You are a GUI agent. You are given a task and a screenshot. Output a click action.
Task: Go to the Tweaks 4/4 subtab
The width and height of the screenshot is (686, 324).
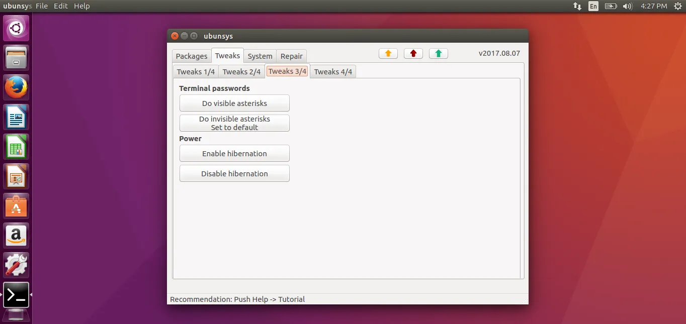click(333, 72)
